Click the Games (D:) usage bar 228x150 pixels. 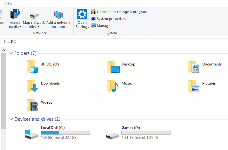(x=146, y=133)
